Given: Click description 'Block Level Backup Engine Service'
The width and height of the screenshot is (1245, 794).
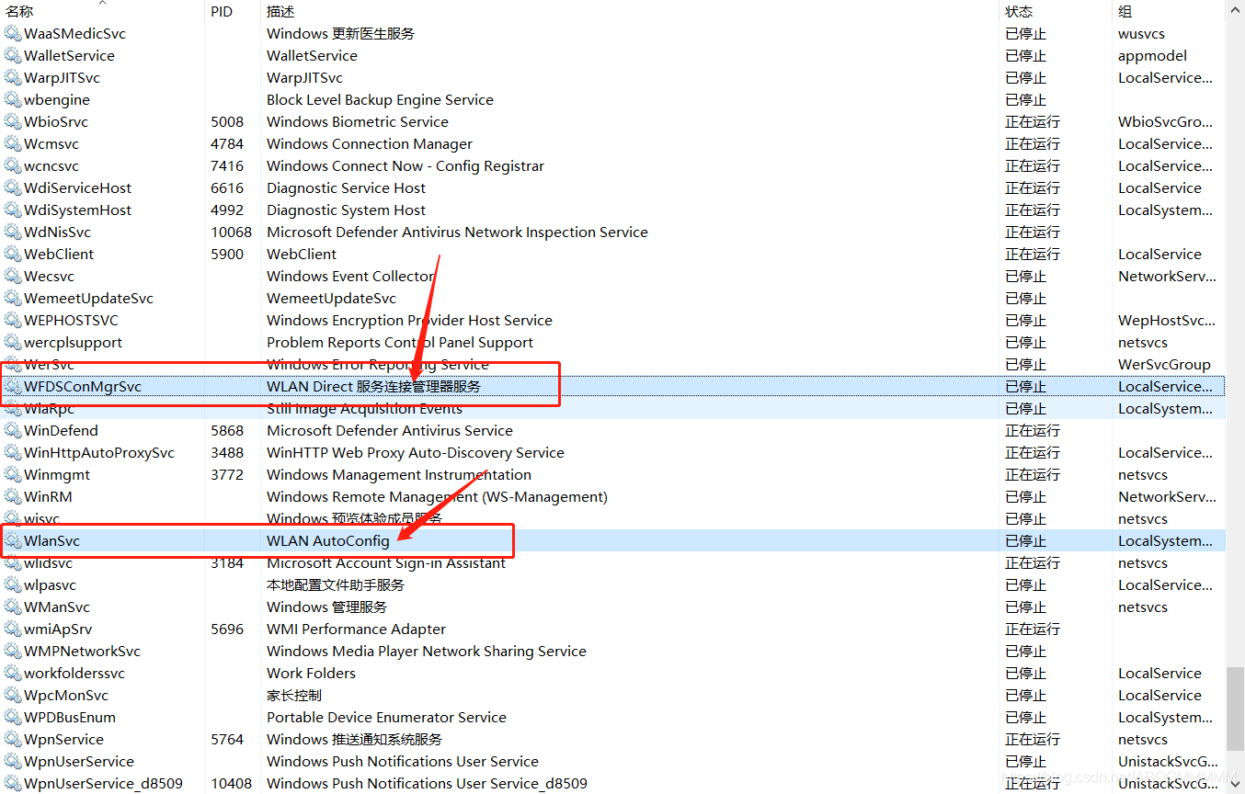Looking at the screenshot, I should pos(380,99).
